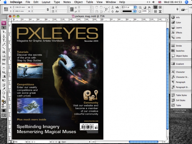Viewport: 192px width, 144px height.
Task: Click the fx effects button in control bar
Action: coord(149,7)
